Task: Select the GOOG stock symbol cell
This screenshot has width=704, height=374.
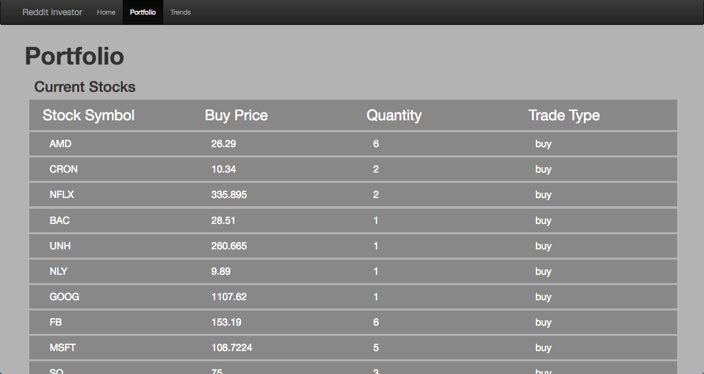Action: tap(65, 297)
